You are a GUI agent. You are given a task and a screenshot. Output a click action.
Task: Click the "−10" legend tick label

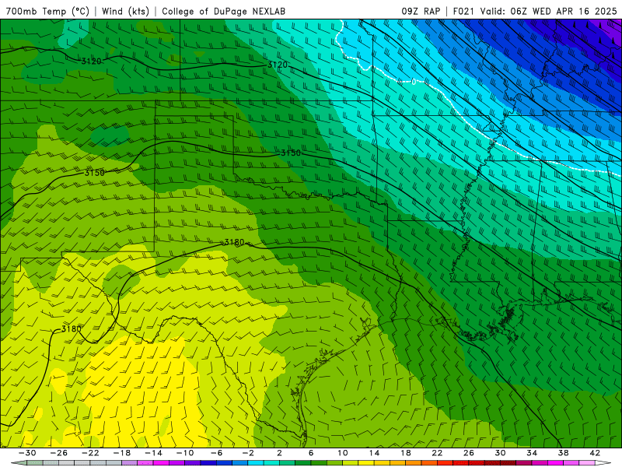185,453
